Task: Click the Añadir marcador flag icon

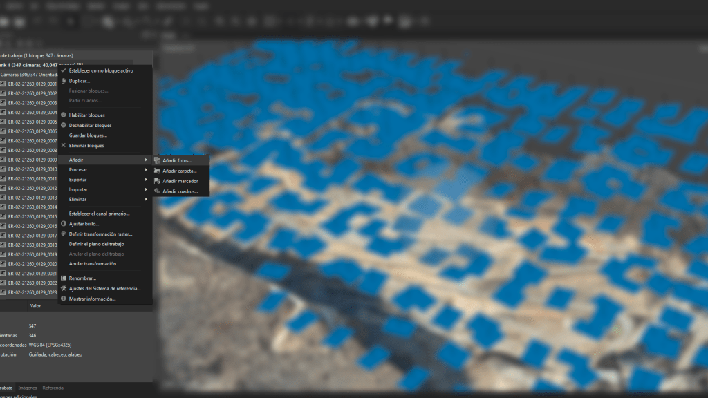Action: pos(158,181)
